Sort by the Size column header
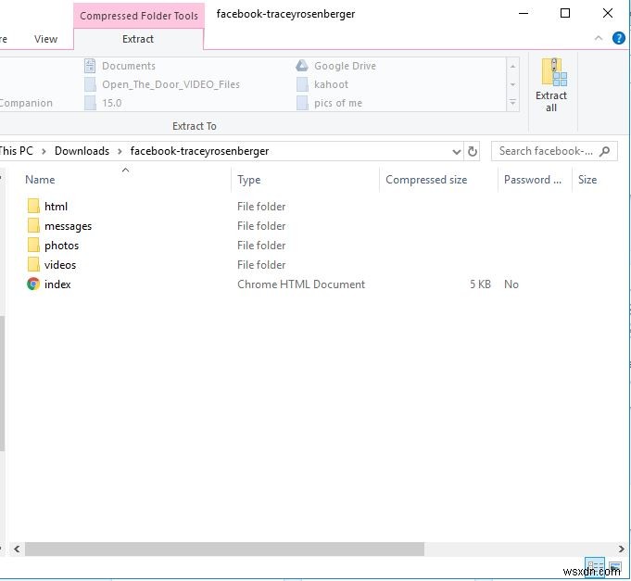The height and width of the screenshot is (581, 631). [x=587, y=180]
